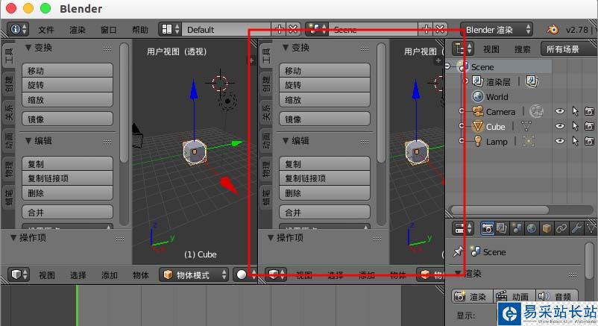Switch to the World properties tab
Screen dimensions: 598x326
point(531,228)
